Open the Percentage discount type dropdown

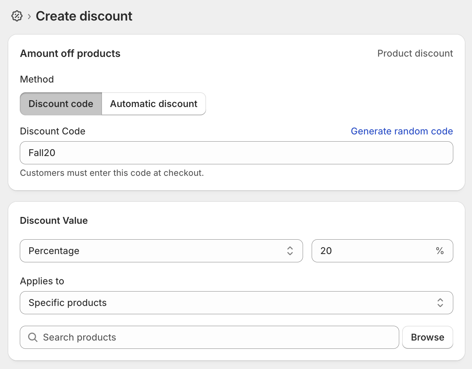coord(161,251)
